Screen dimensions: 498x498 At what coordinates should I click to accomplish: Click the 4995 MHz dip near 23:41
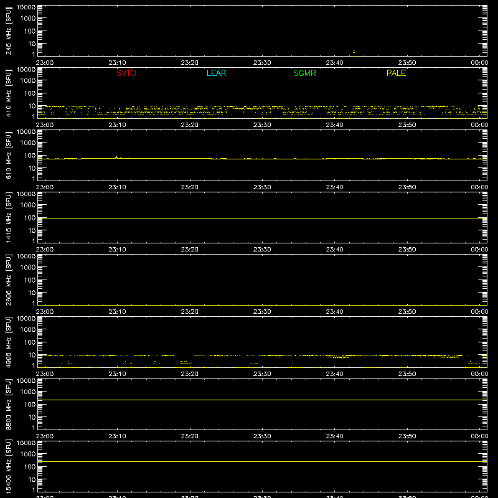pos(339,357)
